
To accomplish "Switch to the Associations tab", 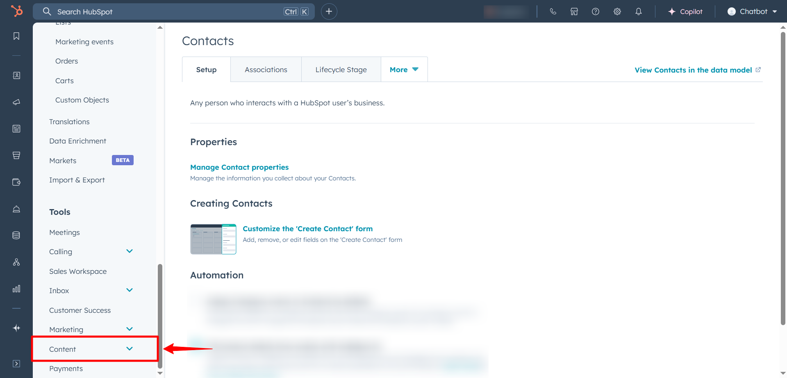I will [x=266, y=70].
